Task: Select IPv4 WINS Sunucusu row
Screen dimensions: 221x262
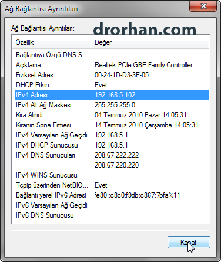Action: point(112,175)
